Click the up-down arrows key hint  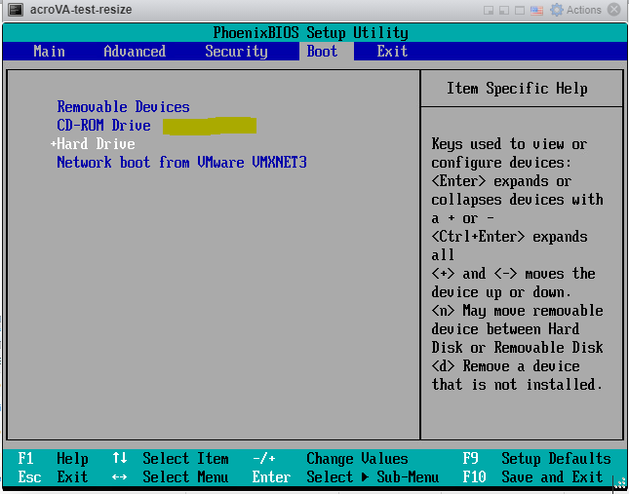coord(120,458)
